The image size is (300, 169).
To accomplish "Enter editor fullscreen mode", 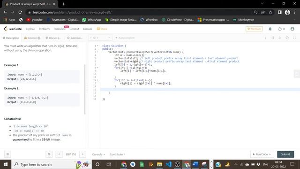I will point(294,38).
